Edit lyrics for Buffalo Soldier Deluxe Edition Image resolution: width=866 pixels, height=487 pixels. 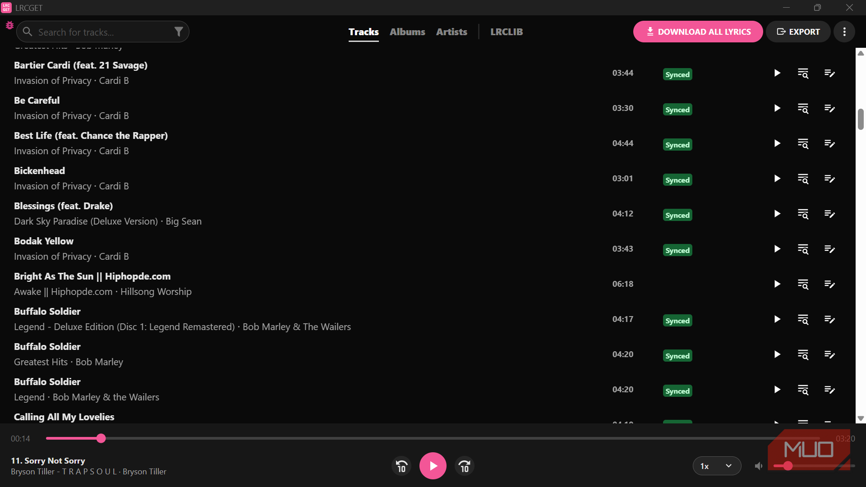coord(829,319)
